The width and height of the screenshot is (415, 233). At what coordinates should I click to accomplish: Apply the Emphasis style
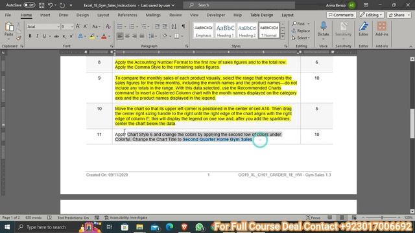[x=203, y=30]
